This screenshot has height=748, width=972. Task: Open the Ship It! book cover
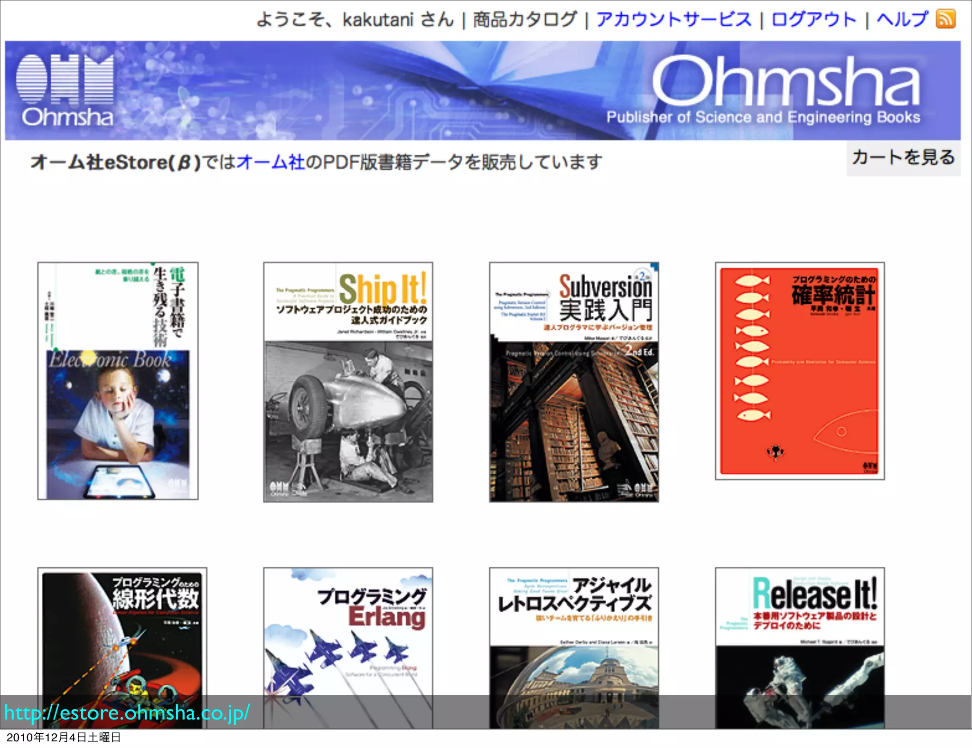[x=348, y=382]
